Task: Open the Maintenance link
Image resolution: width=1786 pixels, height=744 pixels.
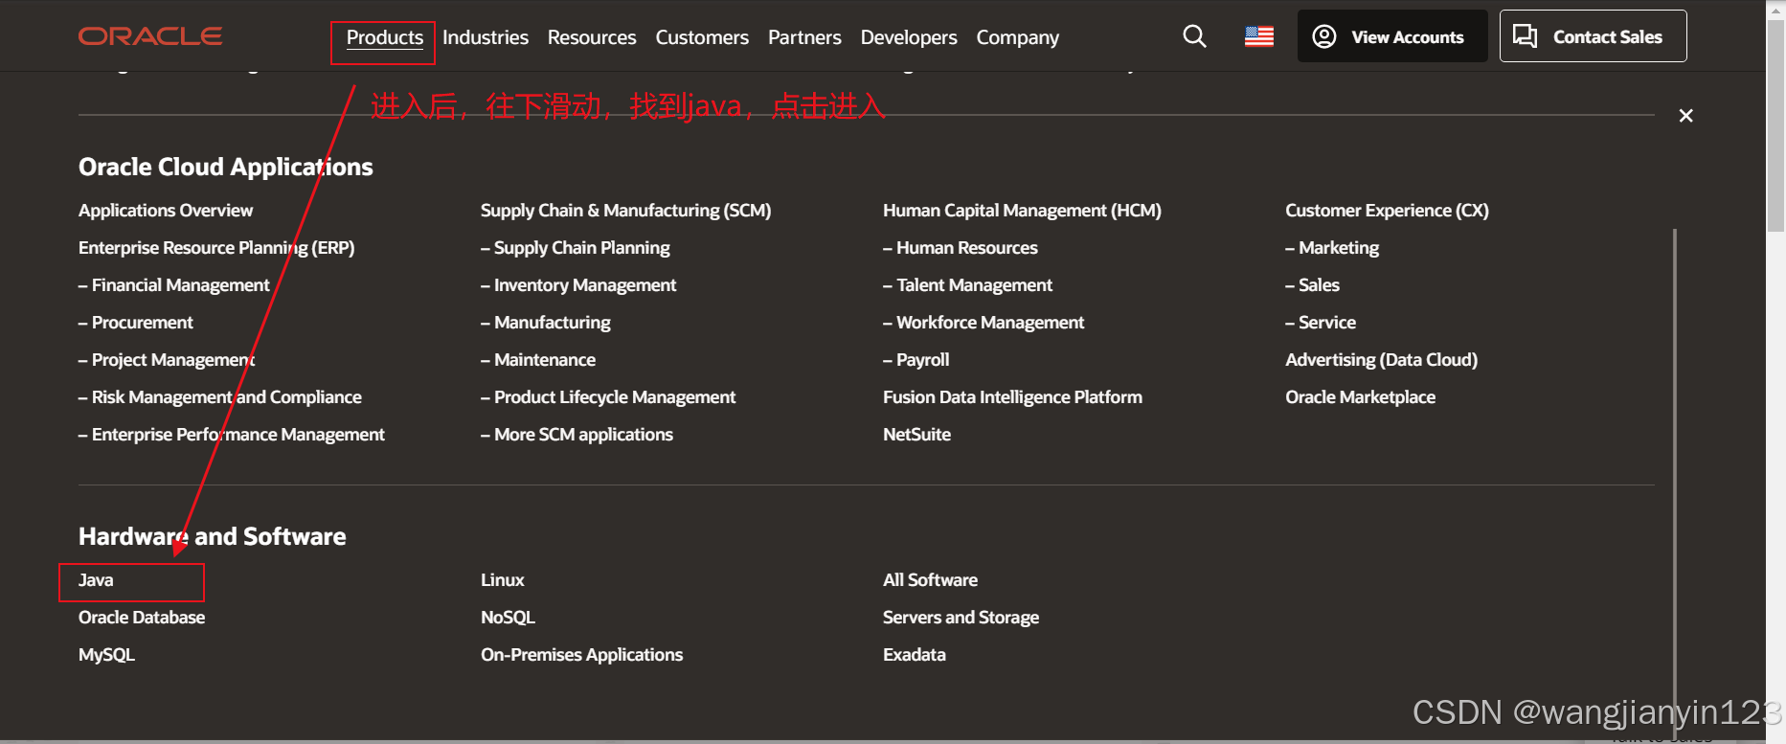Action: click(x=538, y=360)
